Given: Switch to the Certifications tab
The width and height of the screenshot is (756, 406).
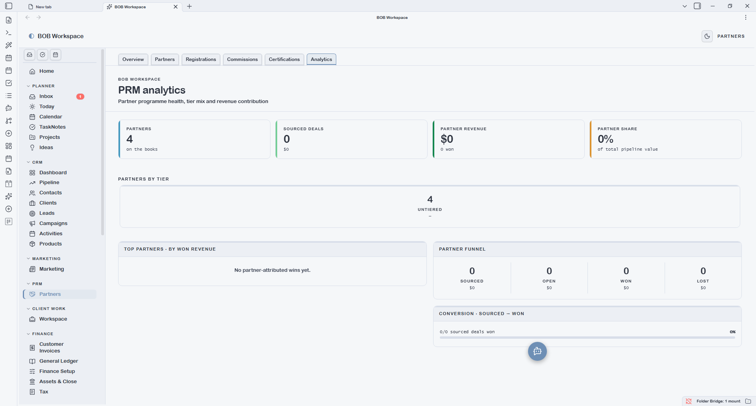Looking at the screenshot, I should tap(284, 59).
